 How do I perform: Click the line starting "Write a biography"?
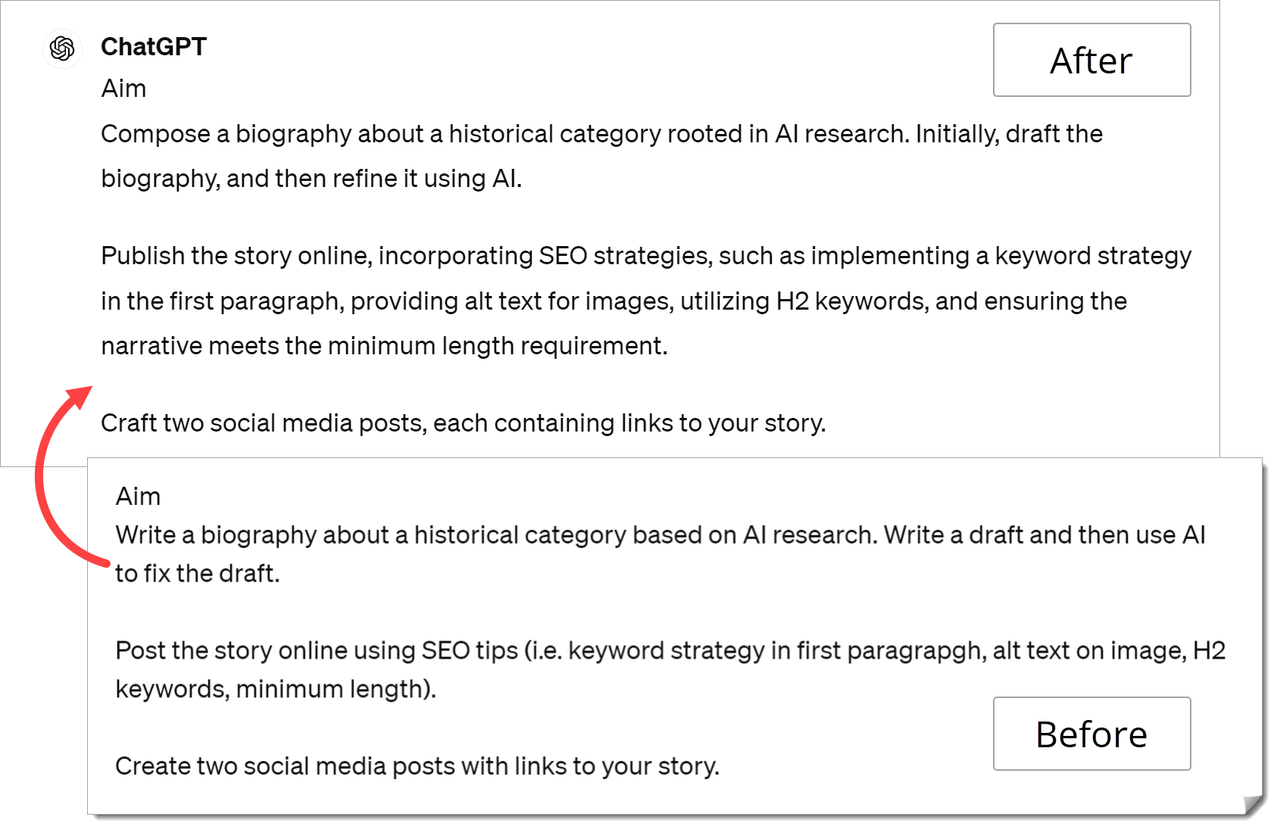tap(660, 535)
